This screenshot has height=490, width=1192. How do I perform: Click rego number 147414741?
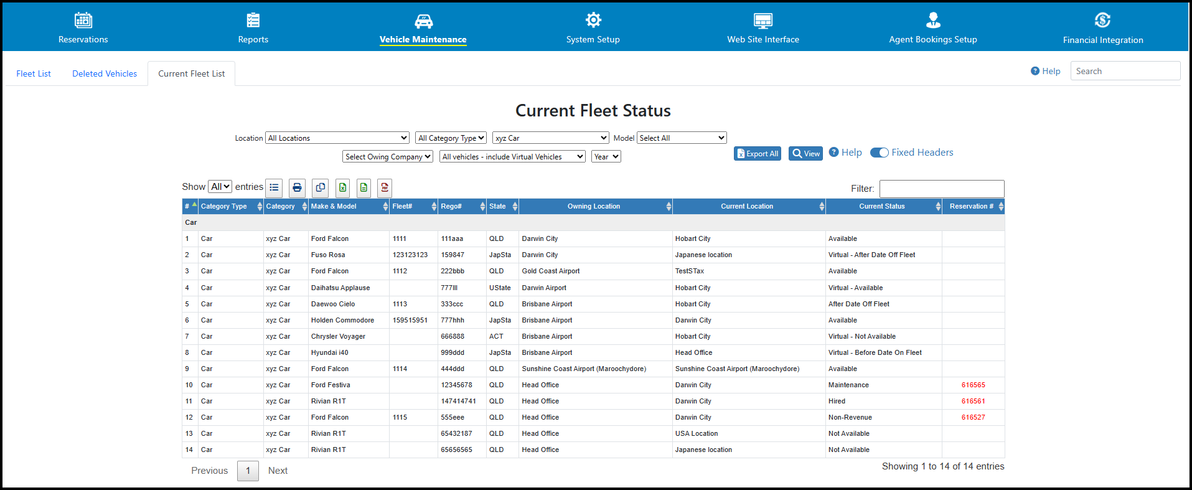click(x=458, y=401)
